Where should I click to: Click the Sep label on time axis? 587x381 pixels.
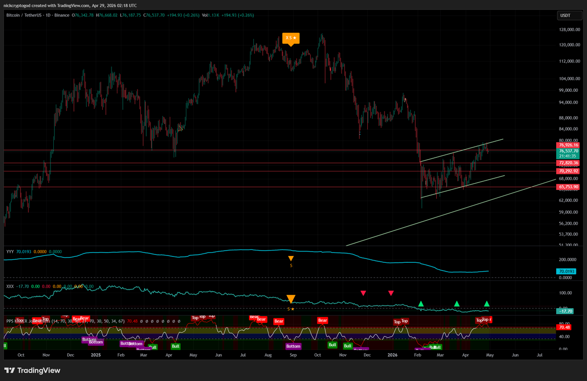pyautogui.click(x=293, y=356)
